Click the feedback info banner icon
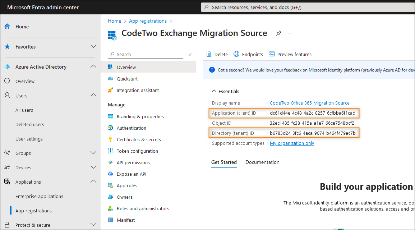Image resolution: width=415 pixels, height=230 pixels. (212, 70)
